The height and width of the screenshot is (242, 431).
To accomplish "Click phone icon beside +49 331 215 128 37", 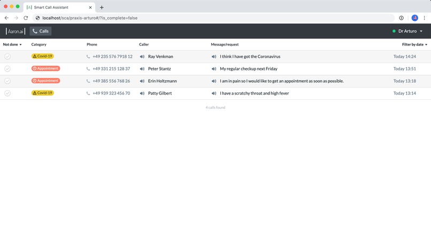I will pyautogui.click(x=88, y=69).
